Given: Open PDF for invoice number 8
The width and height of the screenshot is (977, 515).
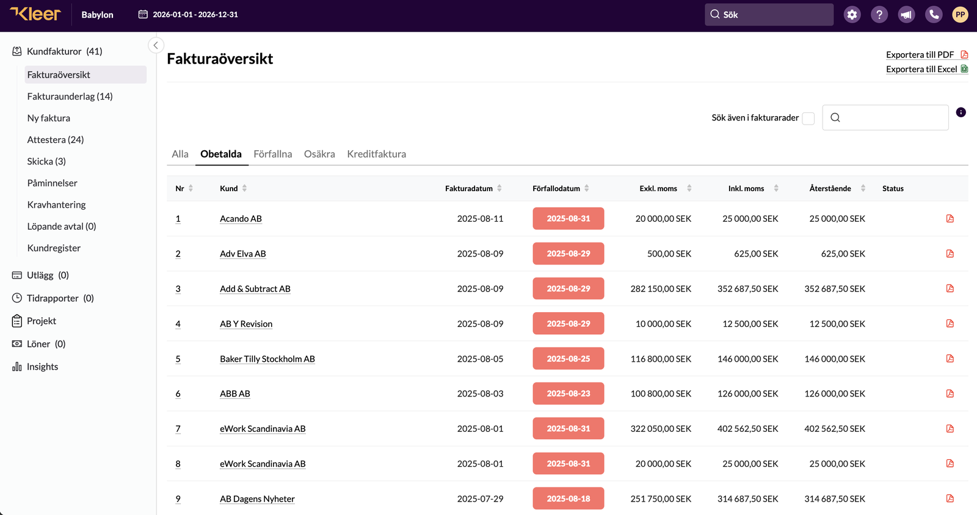Looking at the screenshot, I should coord(950,464).
